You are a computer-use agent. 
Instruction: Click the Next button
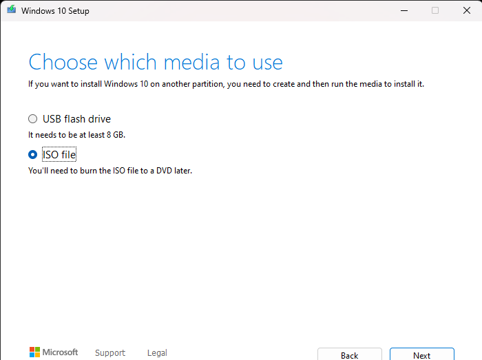421,354
